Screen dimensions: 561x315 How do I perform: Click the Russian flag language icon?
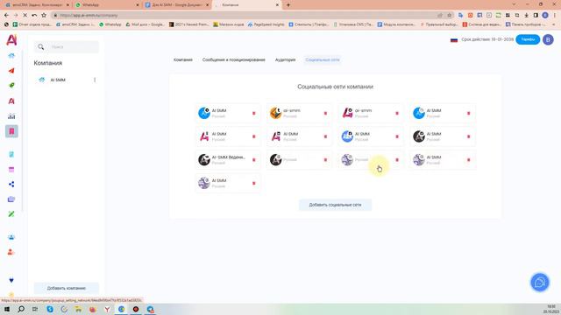coord(454,39)
